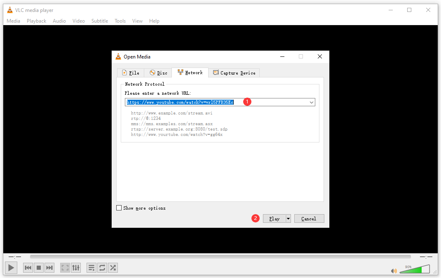
Task: Select the Network tab
Action: coord(190,72)
